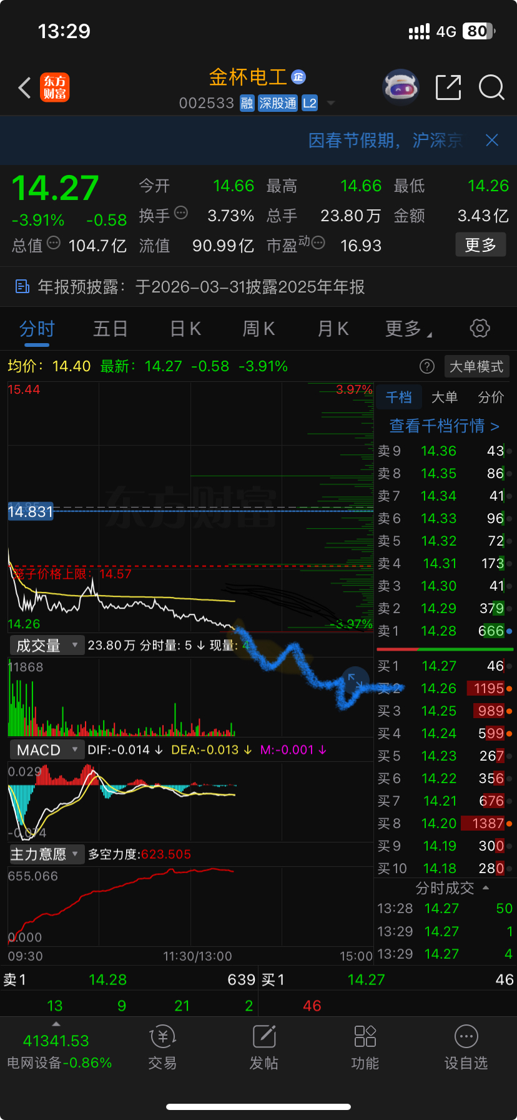Switch to 月K tab

pos(333,329)
